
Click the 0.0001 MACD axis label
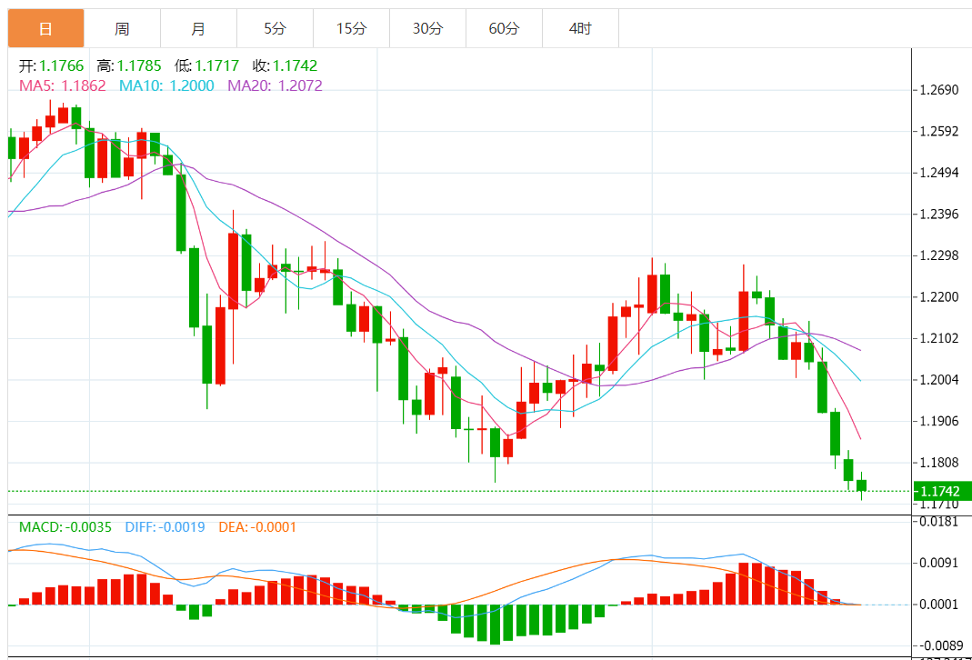point(939,605)
